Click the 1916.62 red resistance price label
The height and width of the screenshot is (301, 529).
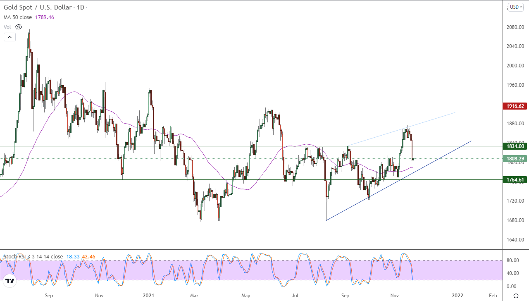(514, 106)
